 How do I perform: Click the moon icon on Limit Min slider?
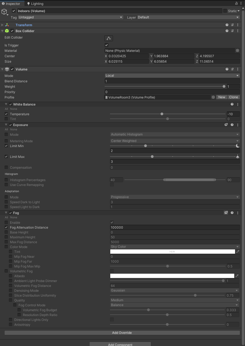(238, 145)
